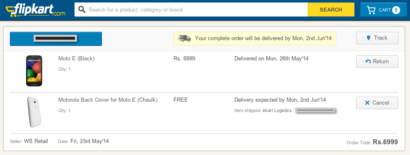This screenshot has height=155, width=410.
Task: Click the Moto E black phone thumbnail
Action: (34, 71)
